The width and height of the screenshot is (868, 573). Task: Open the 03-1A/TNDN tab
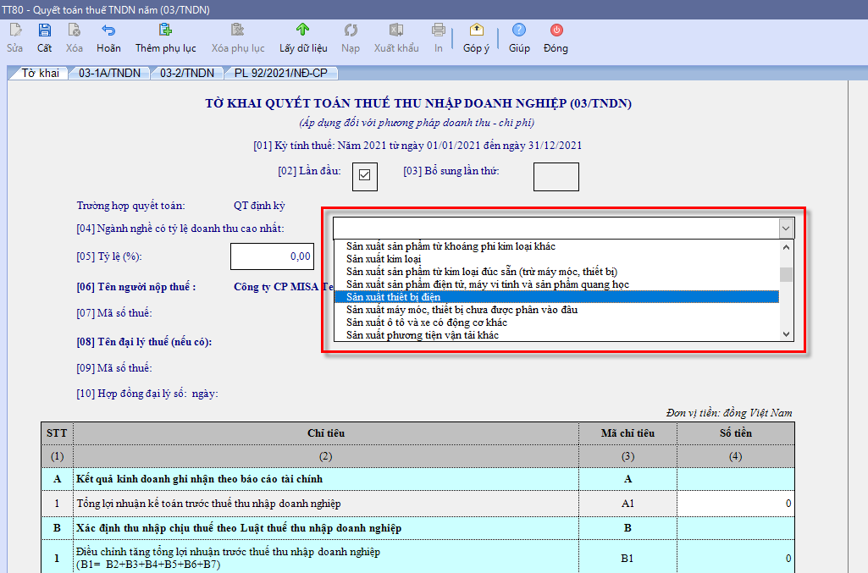click(109, 73)
